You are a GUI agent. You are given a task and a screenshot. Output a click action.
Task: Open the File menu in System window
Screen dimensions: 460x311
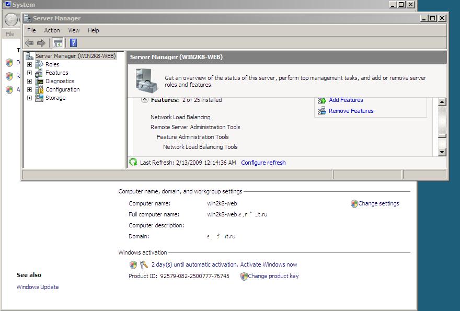10,34
